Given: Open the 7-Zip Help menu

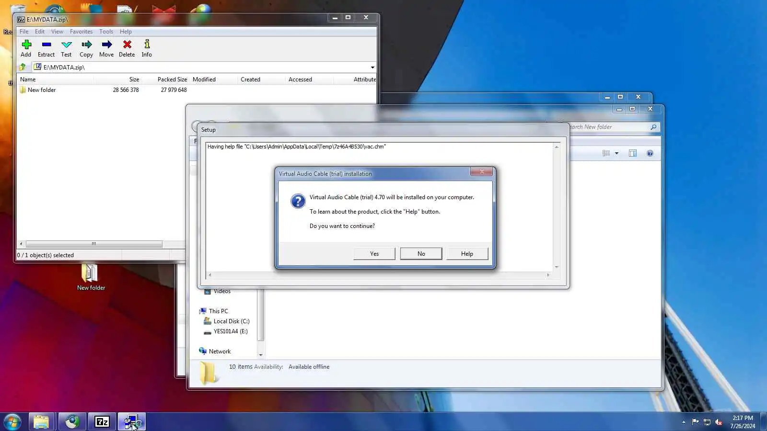Looking at the screenshot, I should [126, 32].
